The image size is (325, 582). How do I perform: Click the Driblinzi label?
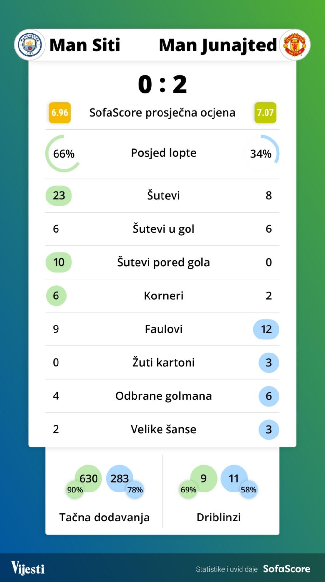coord(218,517)
